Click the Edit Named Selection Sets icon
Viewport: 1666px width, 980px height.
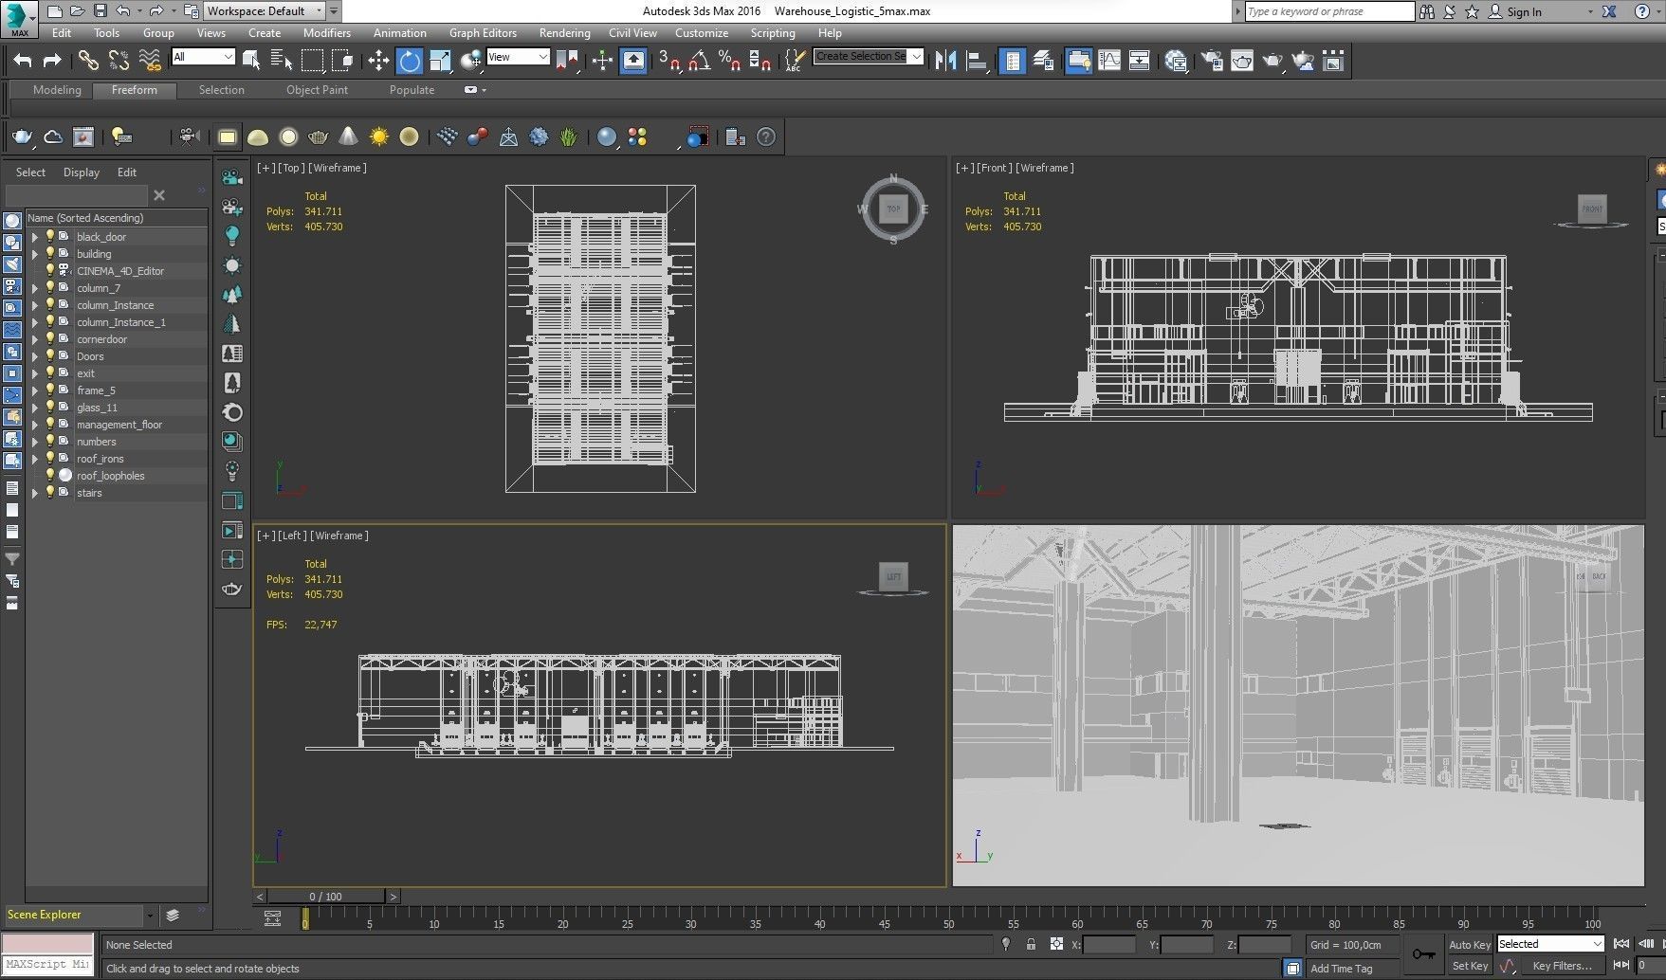tap(795, 61)
